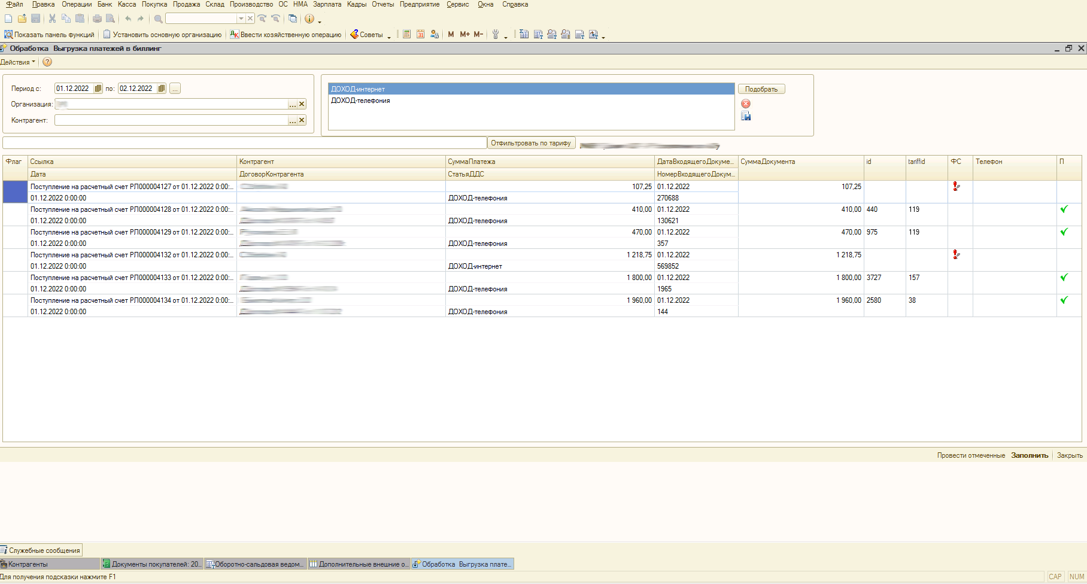This screenshot has width=1087, height=584.
Task: Open the calendar picker for the period start date
Action: pyautogui.click(x=98, y=89)
